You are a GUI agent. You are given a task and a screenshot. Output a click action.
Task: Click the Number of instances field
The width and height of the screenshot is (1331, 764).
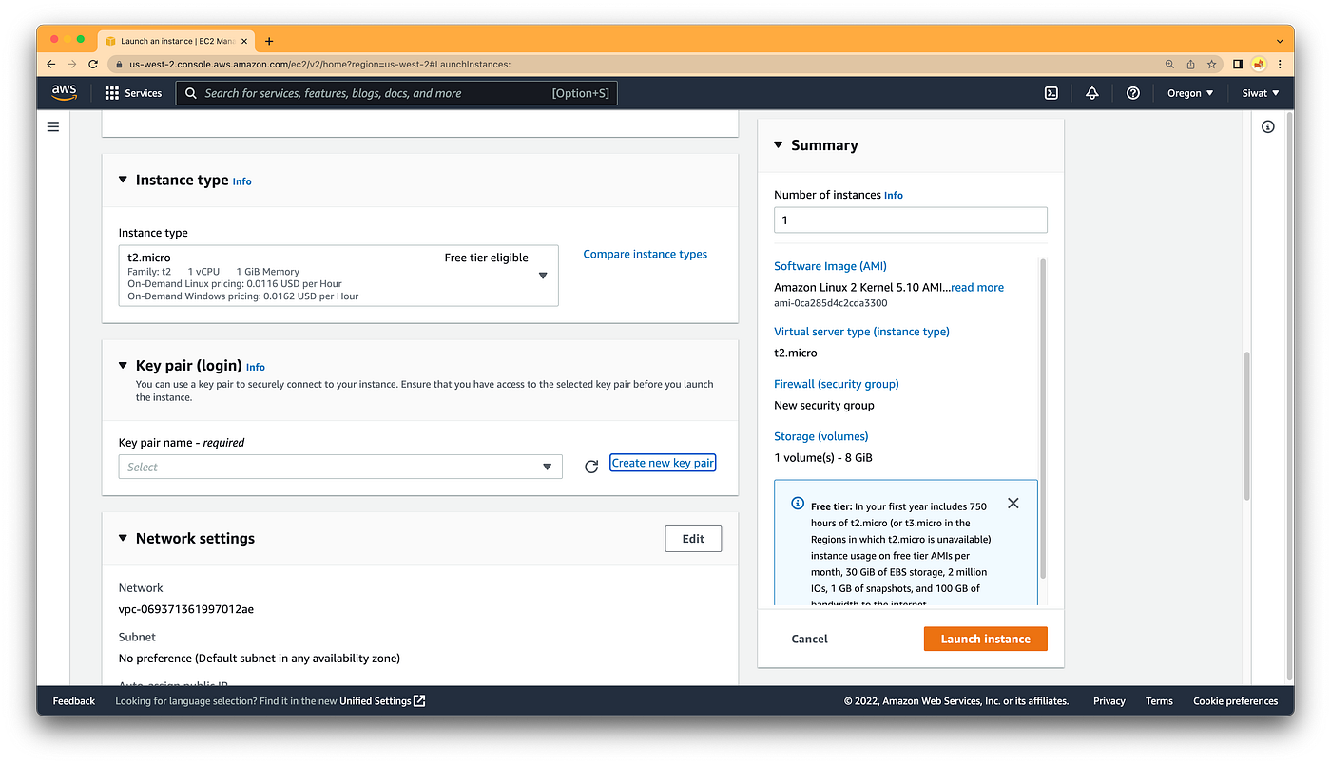pyautogui.click(x=911, y=220)
